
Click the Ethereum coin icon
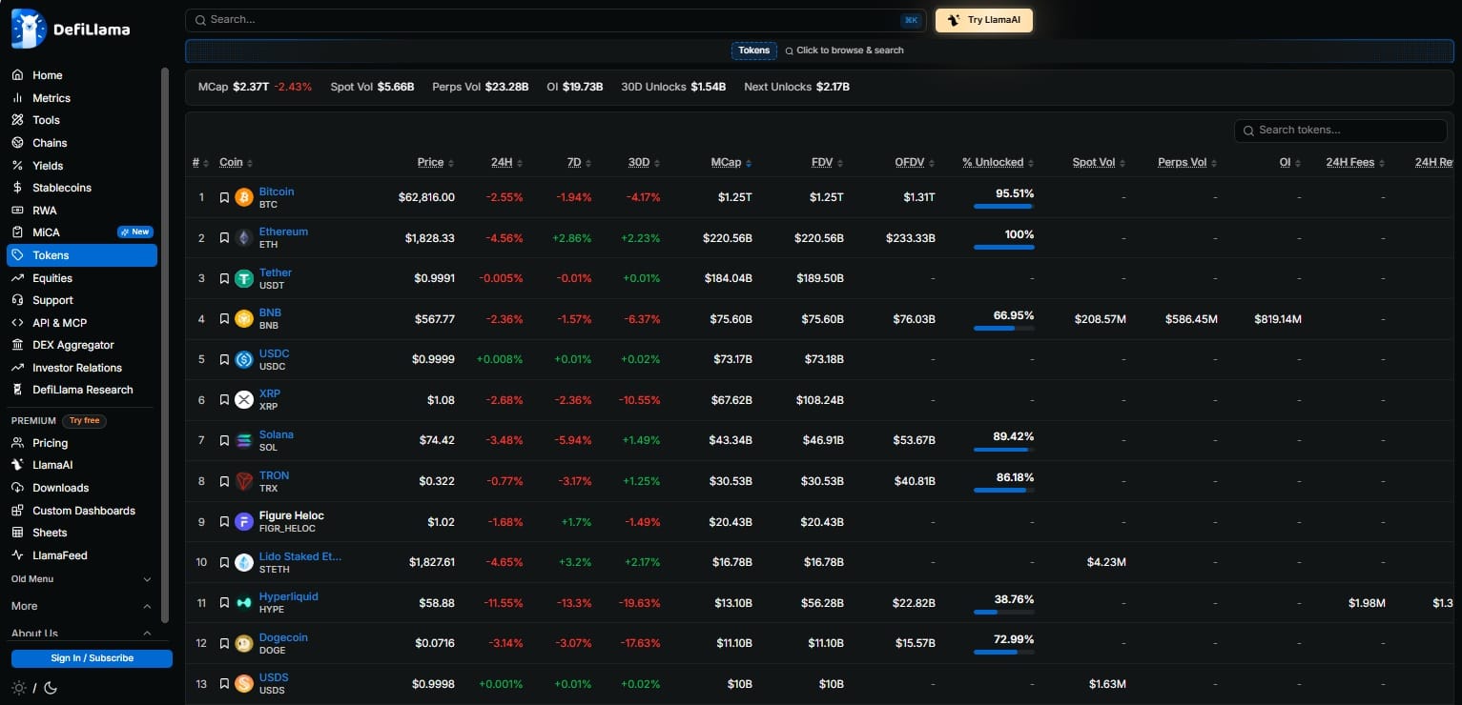[244, 238]
